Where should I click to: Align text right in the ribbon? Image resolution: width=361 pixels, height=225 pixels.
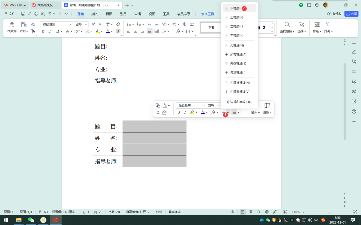(x=143, y=31)
